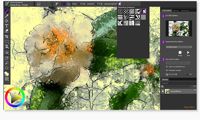This screenshot has height=120, width=200.
Task: Pick the Eyedropper (Dropper) tool
Action: [x=7, y=16]
